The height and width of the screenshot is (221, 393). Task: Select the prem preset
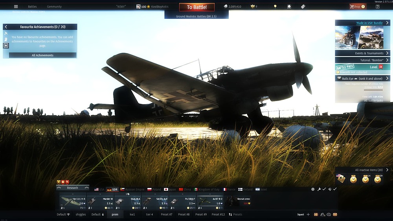(115, 214)
